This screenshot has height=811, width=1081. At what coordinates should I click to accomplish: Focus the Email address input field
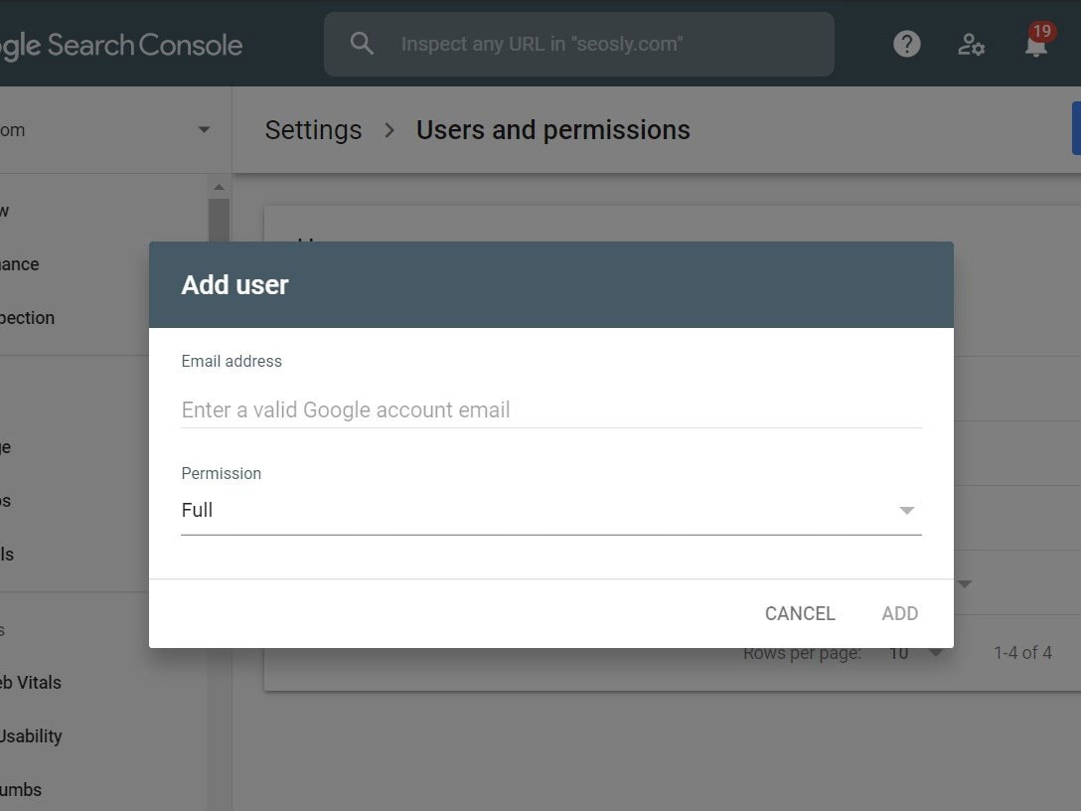[550, 409]
